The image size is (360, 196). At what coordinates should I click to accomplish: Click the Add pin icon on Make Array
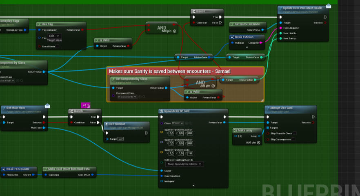259,143
